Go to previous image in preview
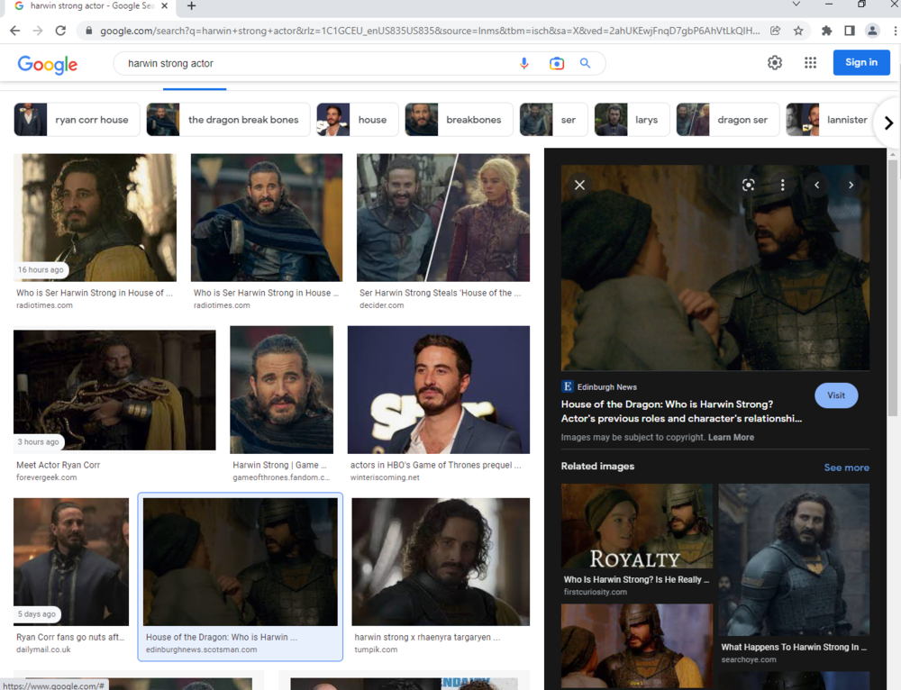 (x=816, y=185)
